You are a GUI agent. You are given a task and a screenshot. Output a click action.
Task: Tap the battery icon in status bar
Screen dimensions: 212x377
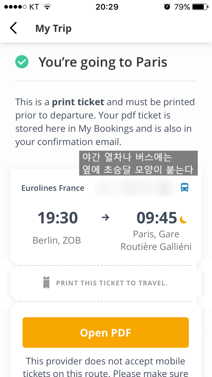[x=200, y=7]
